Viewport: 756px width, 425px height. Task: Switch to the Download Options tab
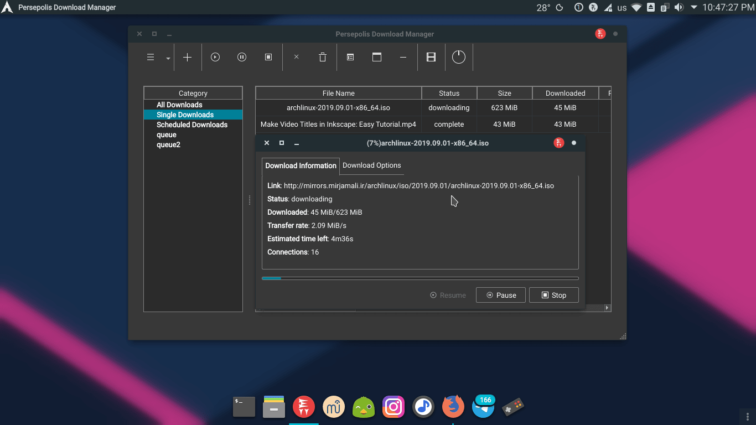371,165
